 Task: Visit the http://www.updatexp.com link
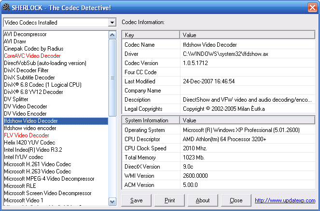pyautogui.click(x=285, y=200)
